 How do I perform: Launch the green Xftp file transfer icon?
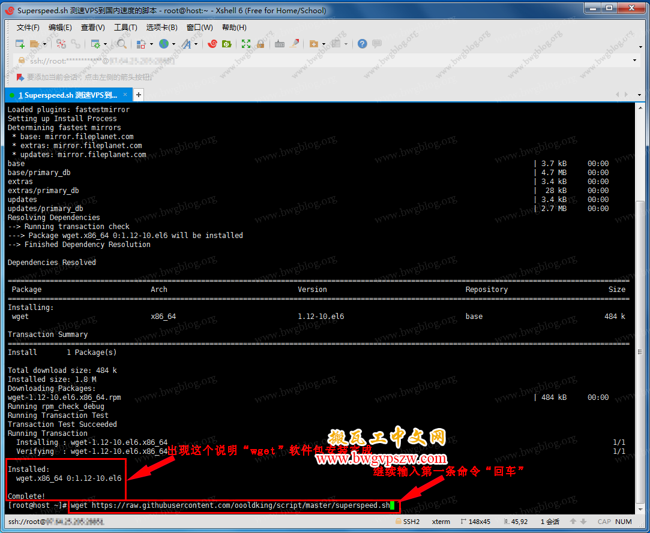click(x=227, y=44)
